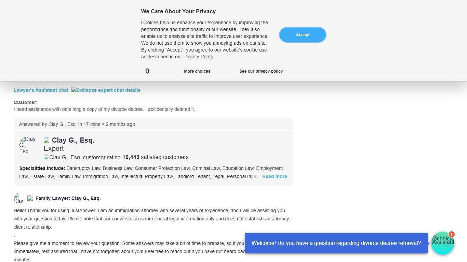The width and height of the screenshot is (467, 262).
Task: Select the Family Lawyer: Clay G., Esq. label
Action: click(68, 198)
